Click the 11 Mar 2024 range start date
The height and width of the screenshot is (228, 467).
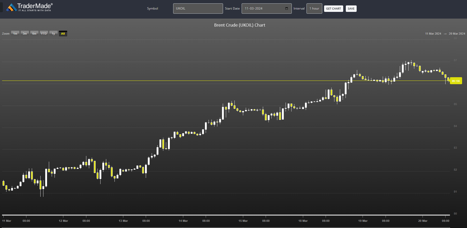point(433,34)
